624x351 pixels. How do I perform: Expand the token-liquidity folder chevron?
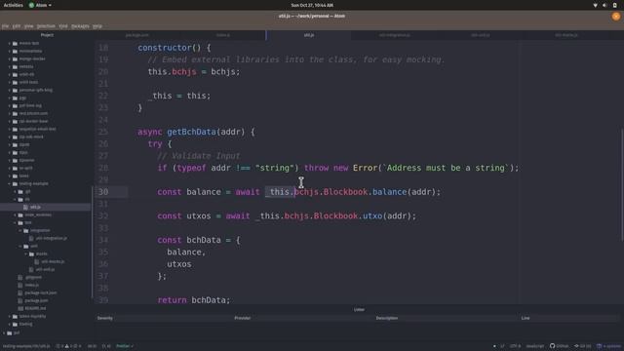[10, 316]
